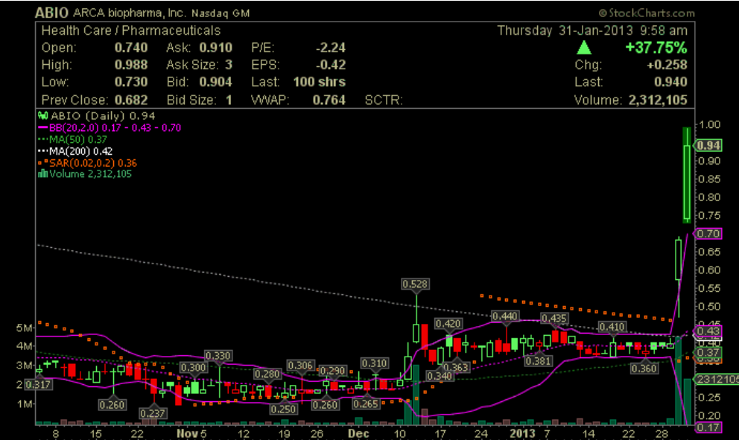Click the 0.317 price label

click(x=38, y=384)
